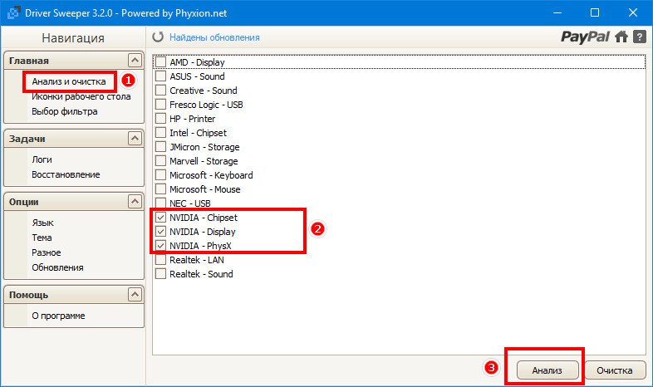Click the update refresh spinner icon
This screenshot has width=653, height=387.
(x=158, y=37)
